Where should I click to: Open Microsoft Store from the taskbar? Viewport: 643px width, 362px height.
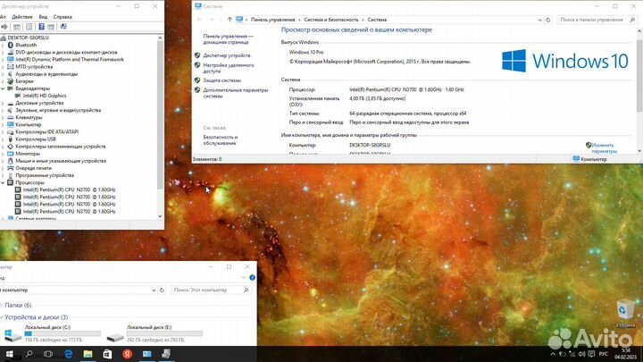pos(107,354)
